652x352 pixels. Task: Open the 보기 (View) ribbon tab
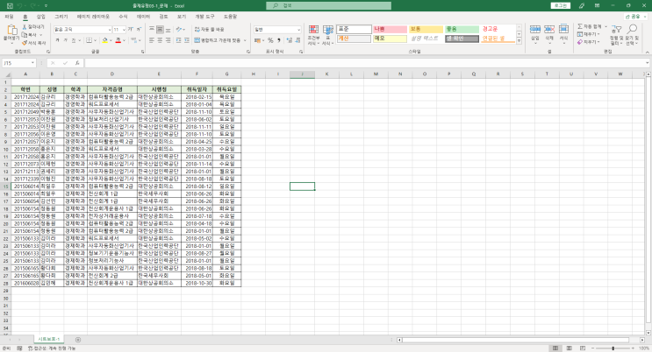pyautogui.click(x=182, y=17)
